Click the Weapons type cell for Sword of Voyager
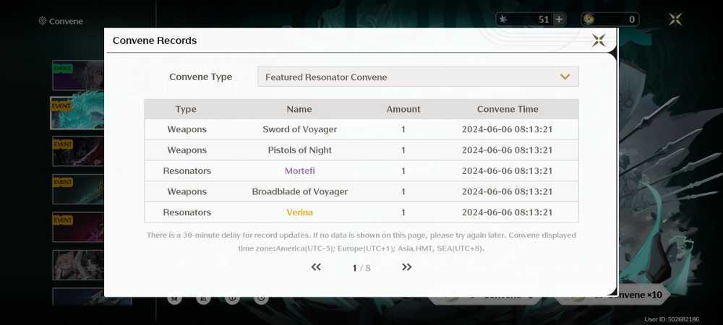723x325 pixels. click(x=187, y=129)
